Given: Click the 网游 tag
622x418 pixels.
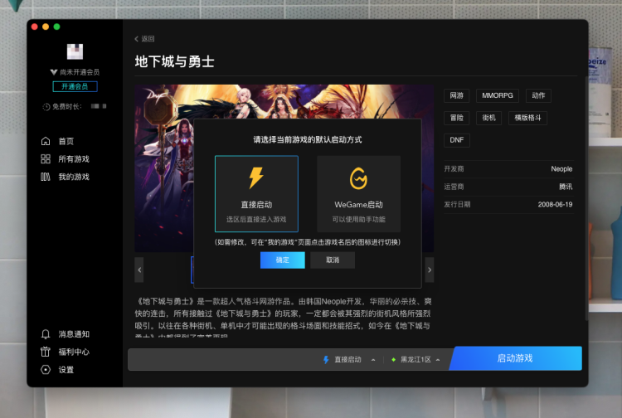Looking at the screenshot, I should (x=457, y=95).
